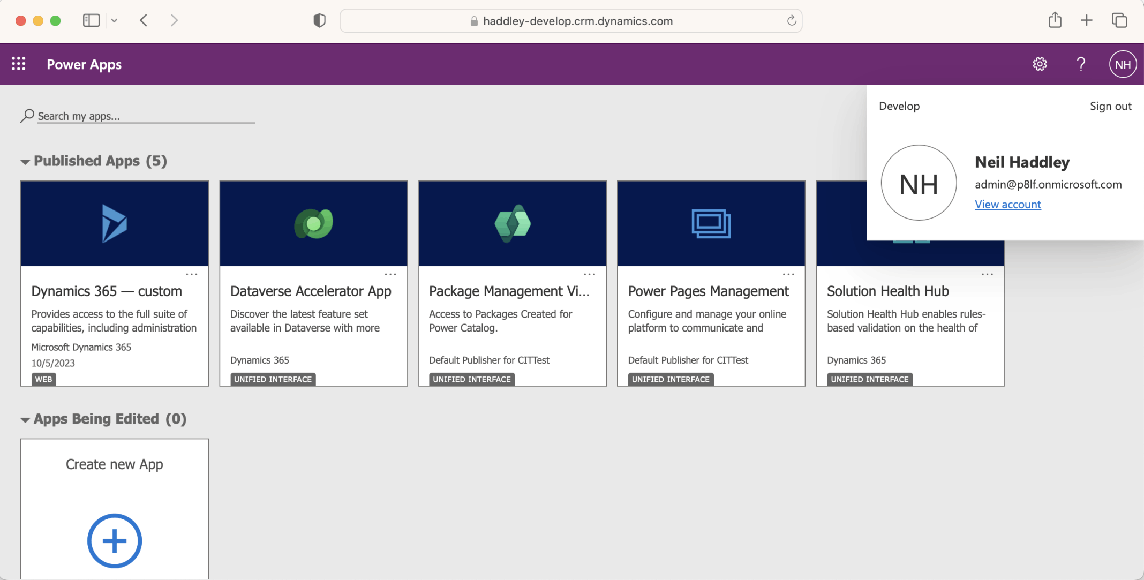Open the app launcher waffle icon
The height and width of the screenshot is (580, 1144).
19,64
